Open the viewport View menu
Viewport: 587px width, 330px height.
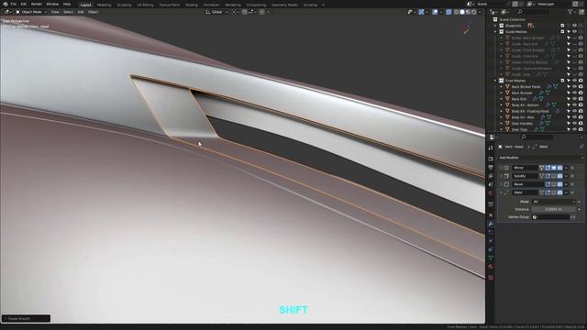[55, 12]
